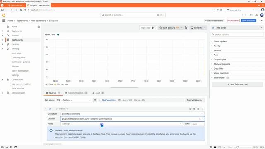
Task: Open Data sources in the sidebar
Action: (x=17, y=88)
